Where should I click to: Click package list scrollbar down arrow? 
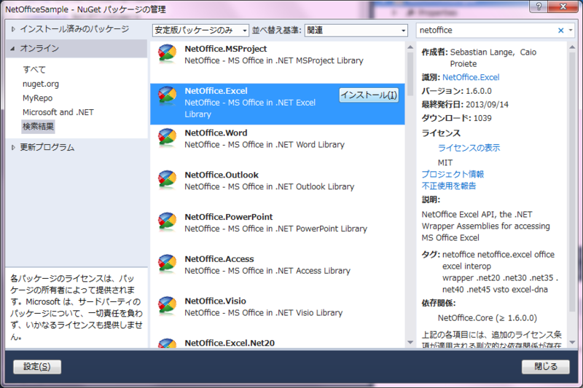pos(410,342)
